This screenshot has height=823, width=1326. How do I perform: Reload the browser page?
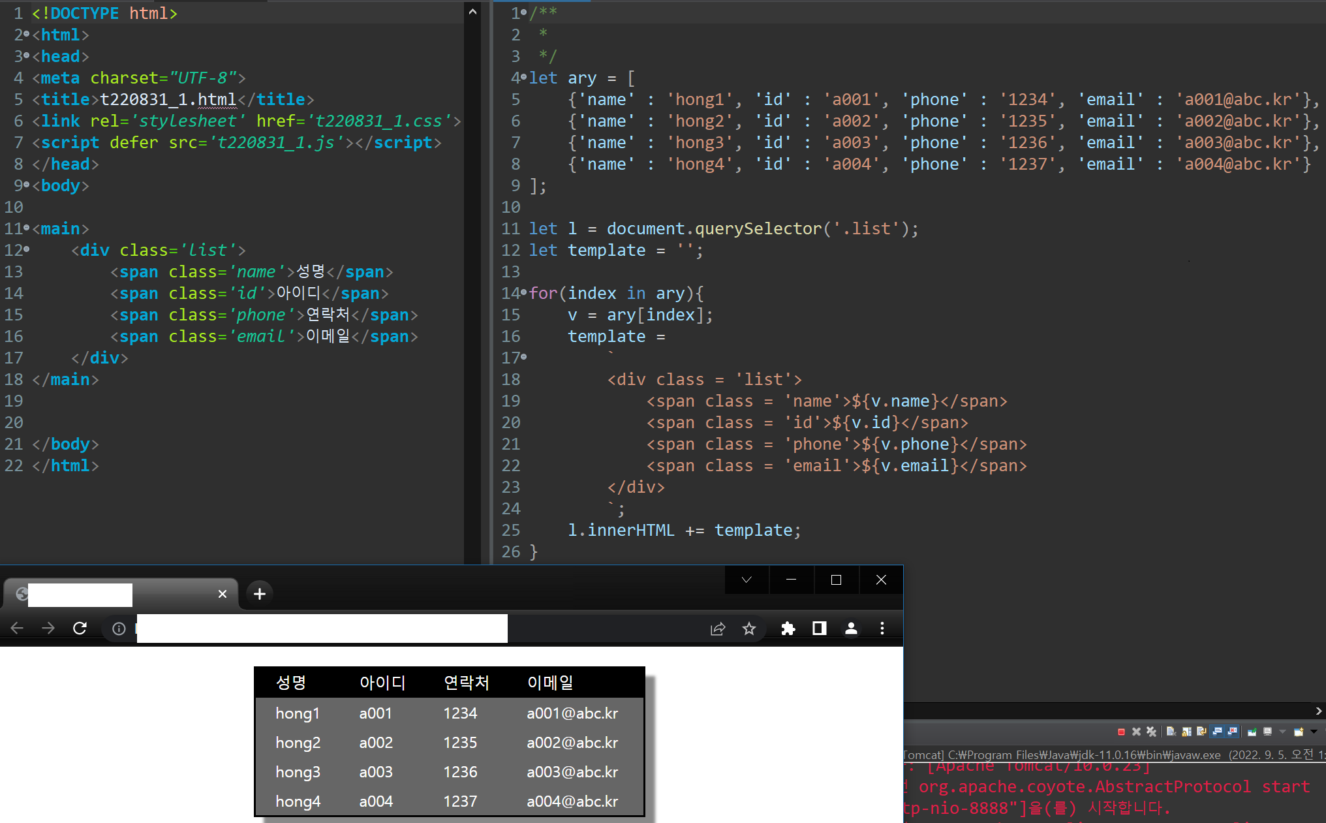coord(80,628)
